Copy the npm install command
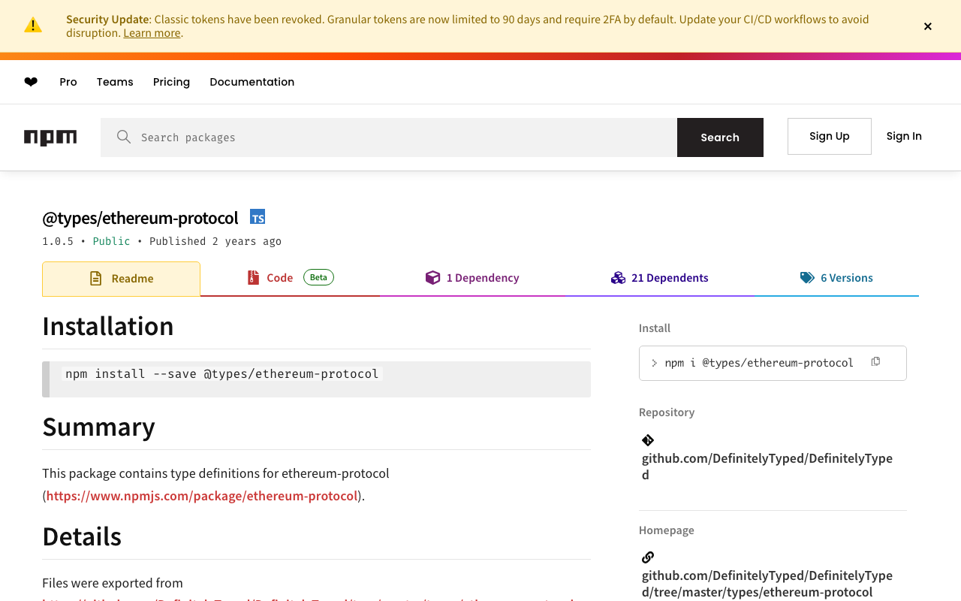This screenshot has width=961, height=601. pyautogui.click(x=875, y=362)
